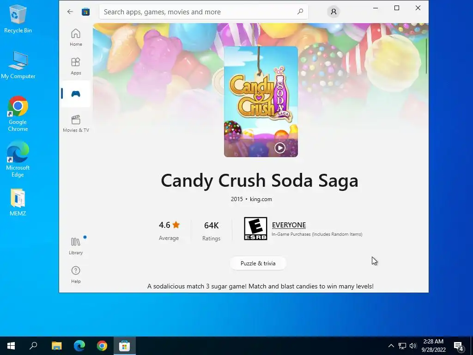This screenshot has height=355, width=473.
Task: Select Google Chrome desktop shortcut
Action: pos(18,114)
